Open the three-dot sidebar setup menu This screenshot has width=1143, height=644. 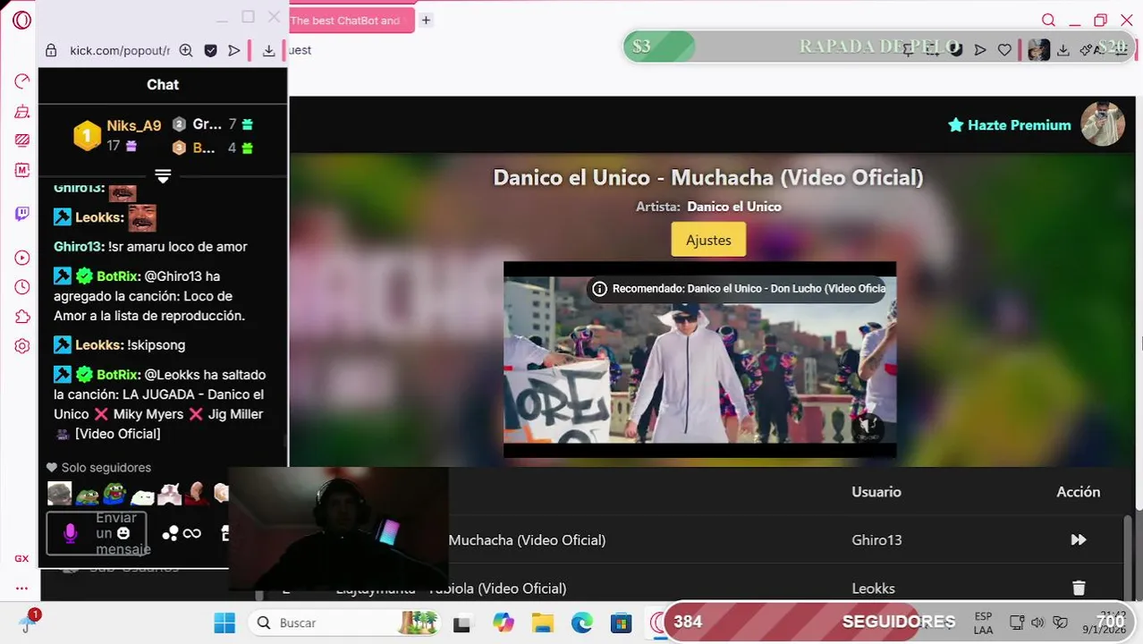[x=21, y=589]
